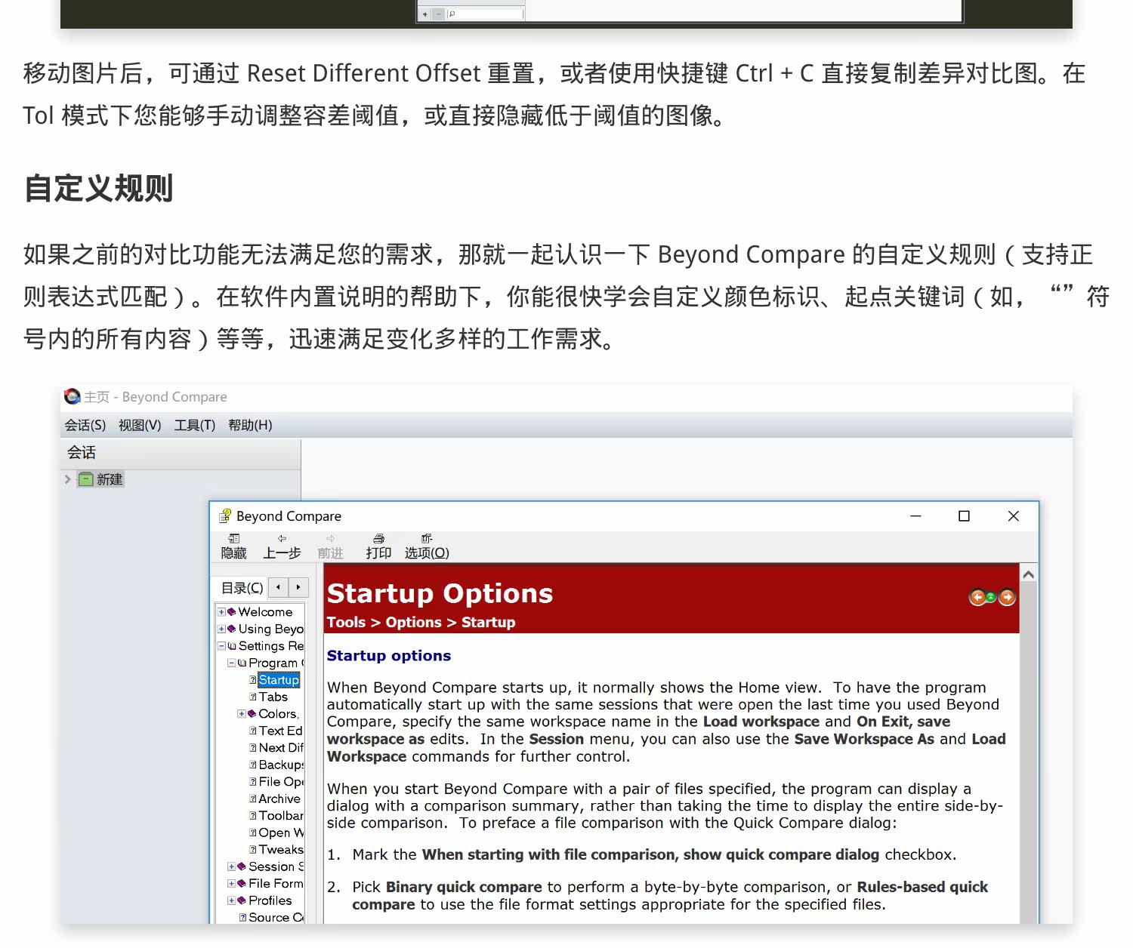The image size is (1133, 948).
Task: Click the Tweaks topic page icon
Action: point(253,849)
